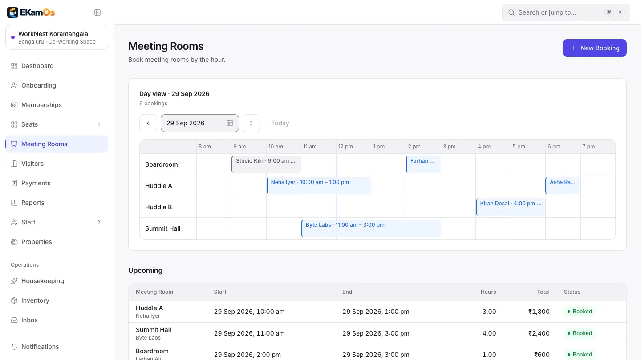Select Meeting Rooms in the sidebar
Screen dimensions: 641x360
pyautogui.click(x=57, y=144)
